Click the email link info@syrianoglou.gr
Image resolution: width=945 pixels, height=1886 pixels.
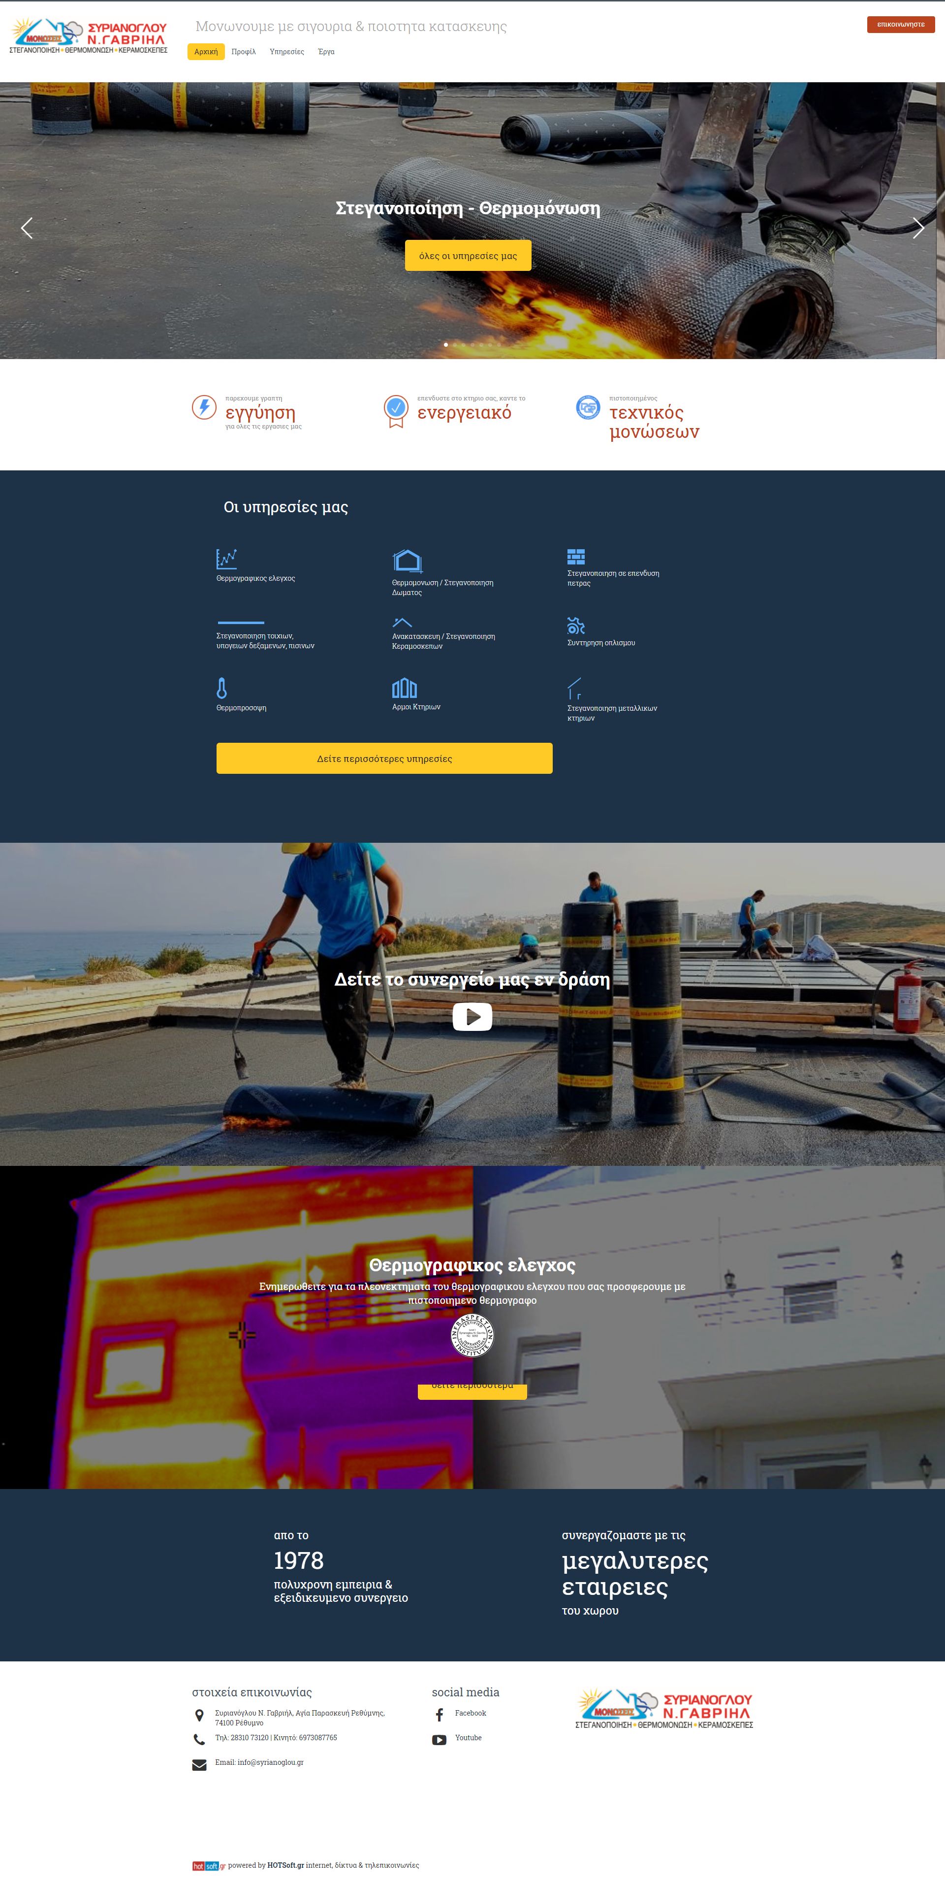[x=270, y=1762]
